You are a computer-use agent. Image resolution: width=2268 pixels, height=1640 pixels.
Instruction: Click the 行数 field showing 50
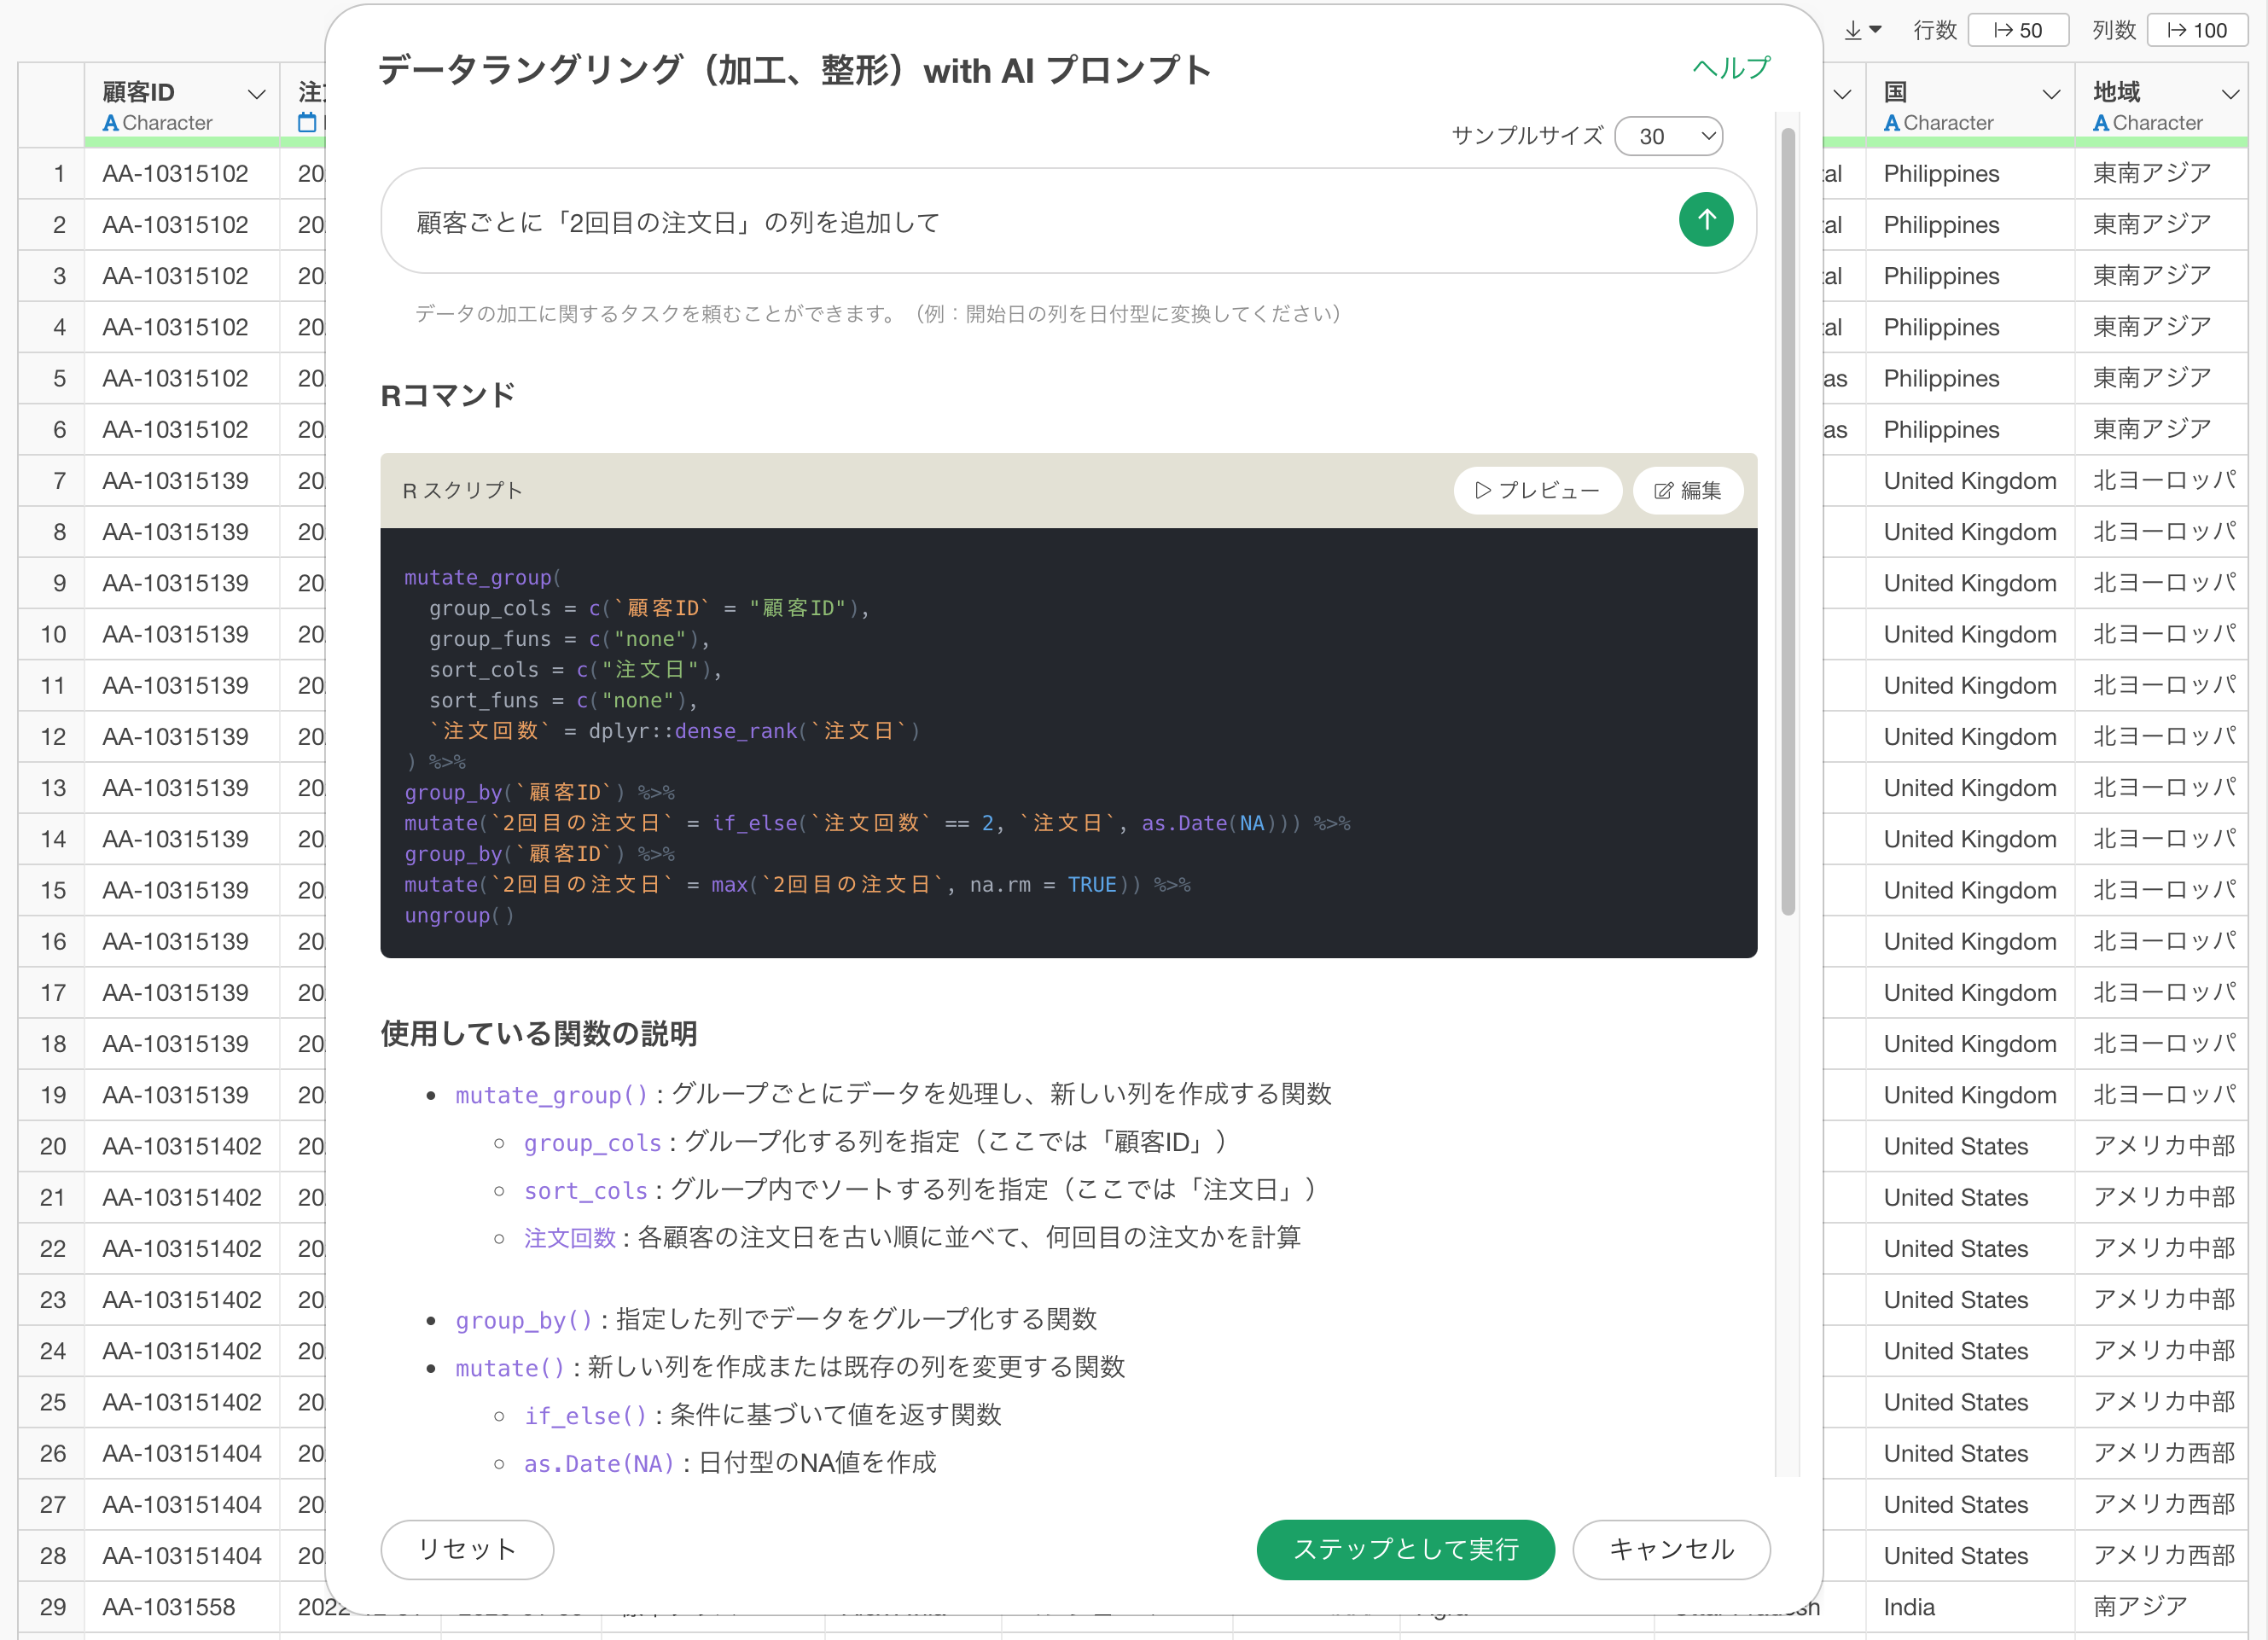(2017, 30)
